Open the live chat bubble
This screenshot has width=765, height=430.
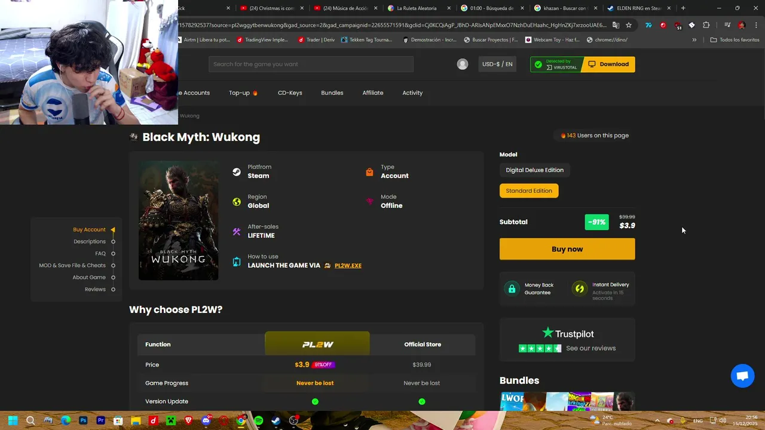[742, 376]
